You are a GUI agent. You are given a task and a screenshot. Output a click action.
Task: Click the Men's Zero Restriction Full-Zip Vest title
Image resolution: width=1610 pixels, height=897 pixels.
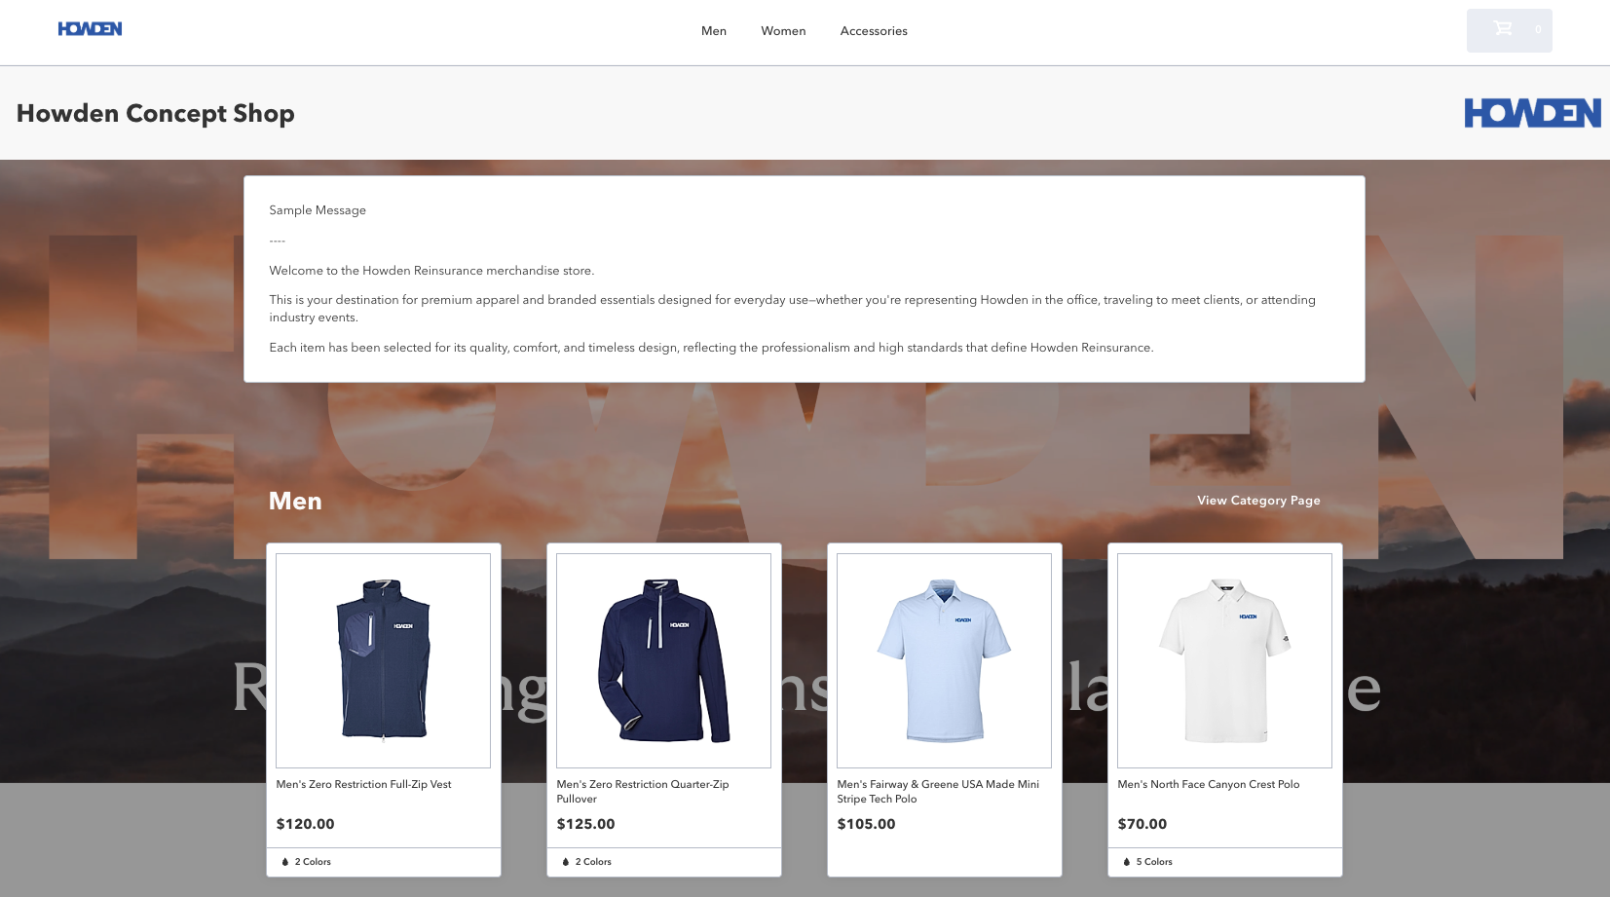[364, 784]
